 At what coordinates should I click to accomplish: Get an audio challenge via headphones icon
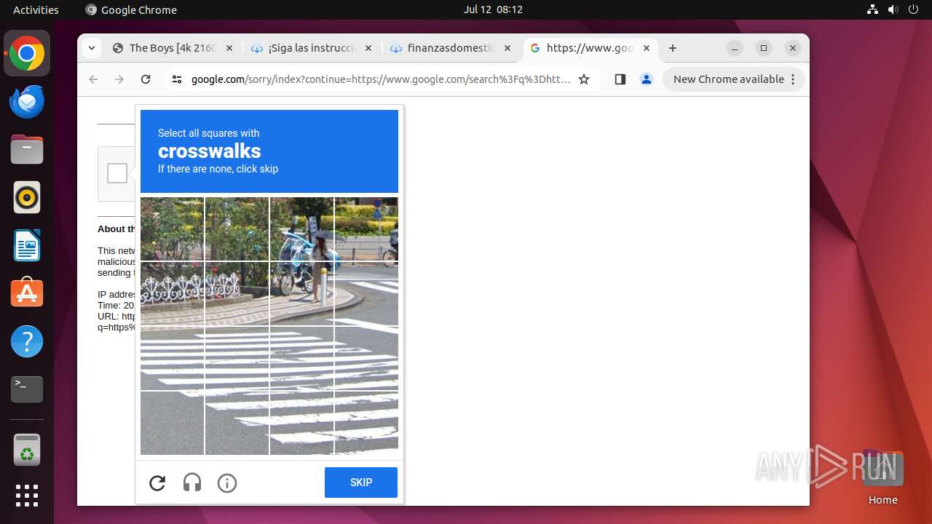192,483
